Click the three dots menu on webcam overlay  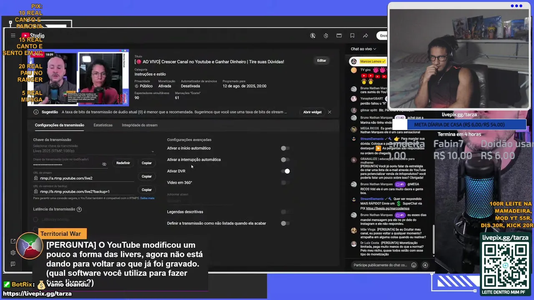516,6
